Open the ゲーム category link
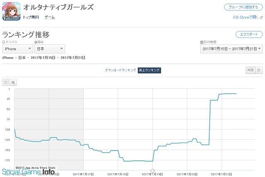The width and height of the screenshot is (265, 177). [x=50, y=17]
